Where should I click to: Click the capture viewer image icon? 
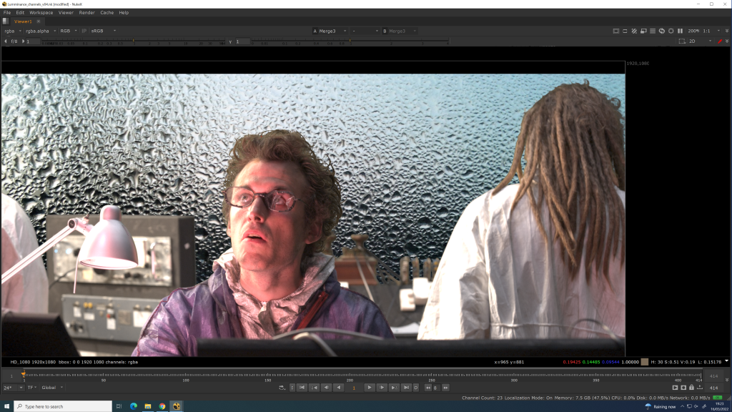tap(683, 388)
